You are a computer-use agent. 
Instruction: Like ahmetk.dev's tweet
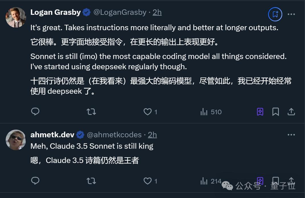pos(148,181)
